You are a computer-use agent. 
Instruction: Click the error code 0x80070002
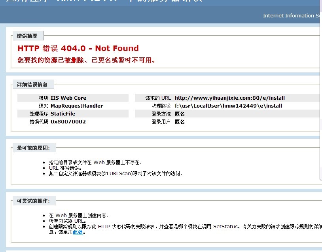pos(68,121)
